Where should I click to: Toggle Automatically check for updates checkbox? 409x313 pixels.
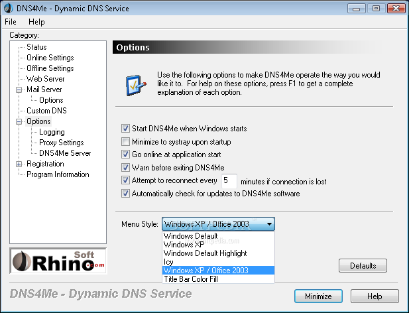point(125,194)
